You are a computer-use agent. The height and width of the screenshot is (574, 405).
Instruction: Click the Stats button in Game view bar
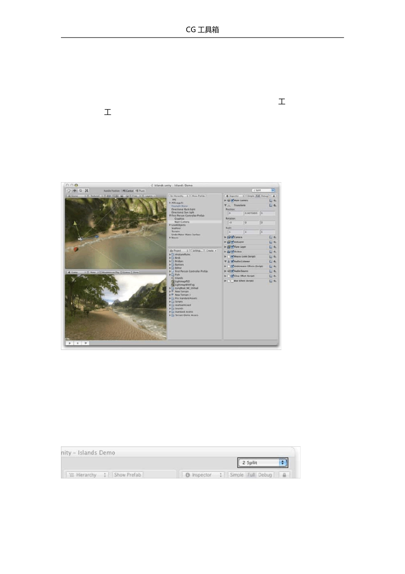(136, 272)
